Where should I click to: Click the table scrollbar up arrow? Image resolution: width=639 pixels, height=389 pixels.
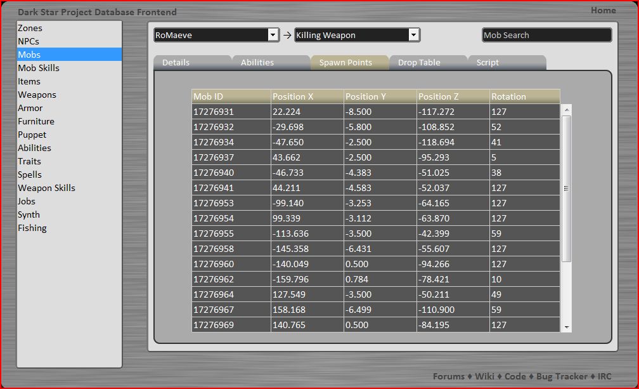point(567,110)
